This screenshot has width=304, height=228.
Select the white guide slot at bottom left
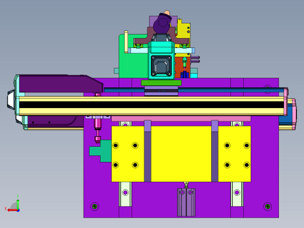click(x=125, y=194)
